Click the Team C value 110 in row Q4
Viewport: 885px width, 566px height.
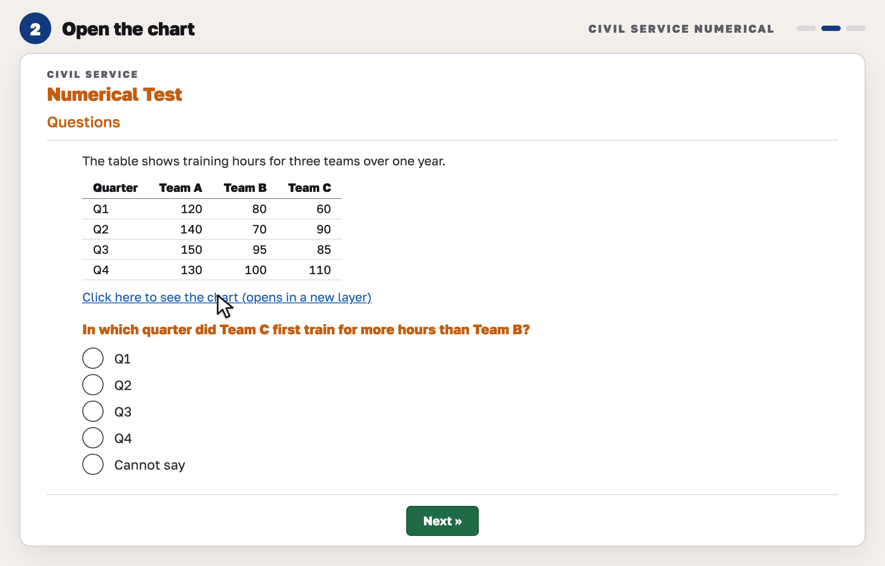click(320, 270)
